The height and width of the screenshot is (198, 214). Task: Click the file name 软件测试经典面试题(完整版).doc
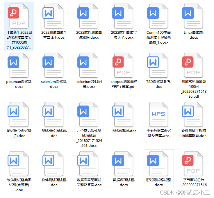(19, 185)
